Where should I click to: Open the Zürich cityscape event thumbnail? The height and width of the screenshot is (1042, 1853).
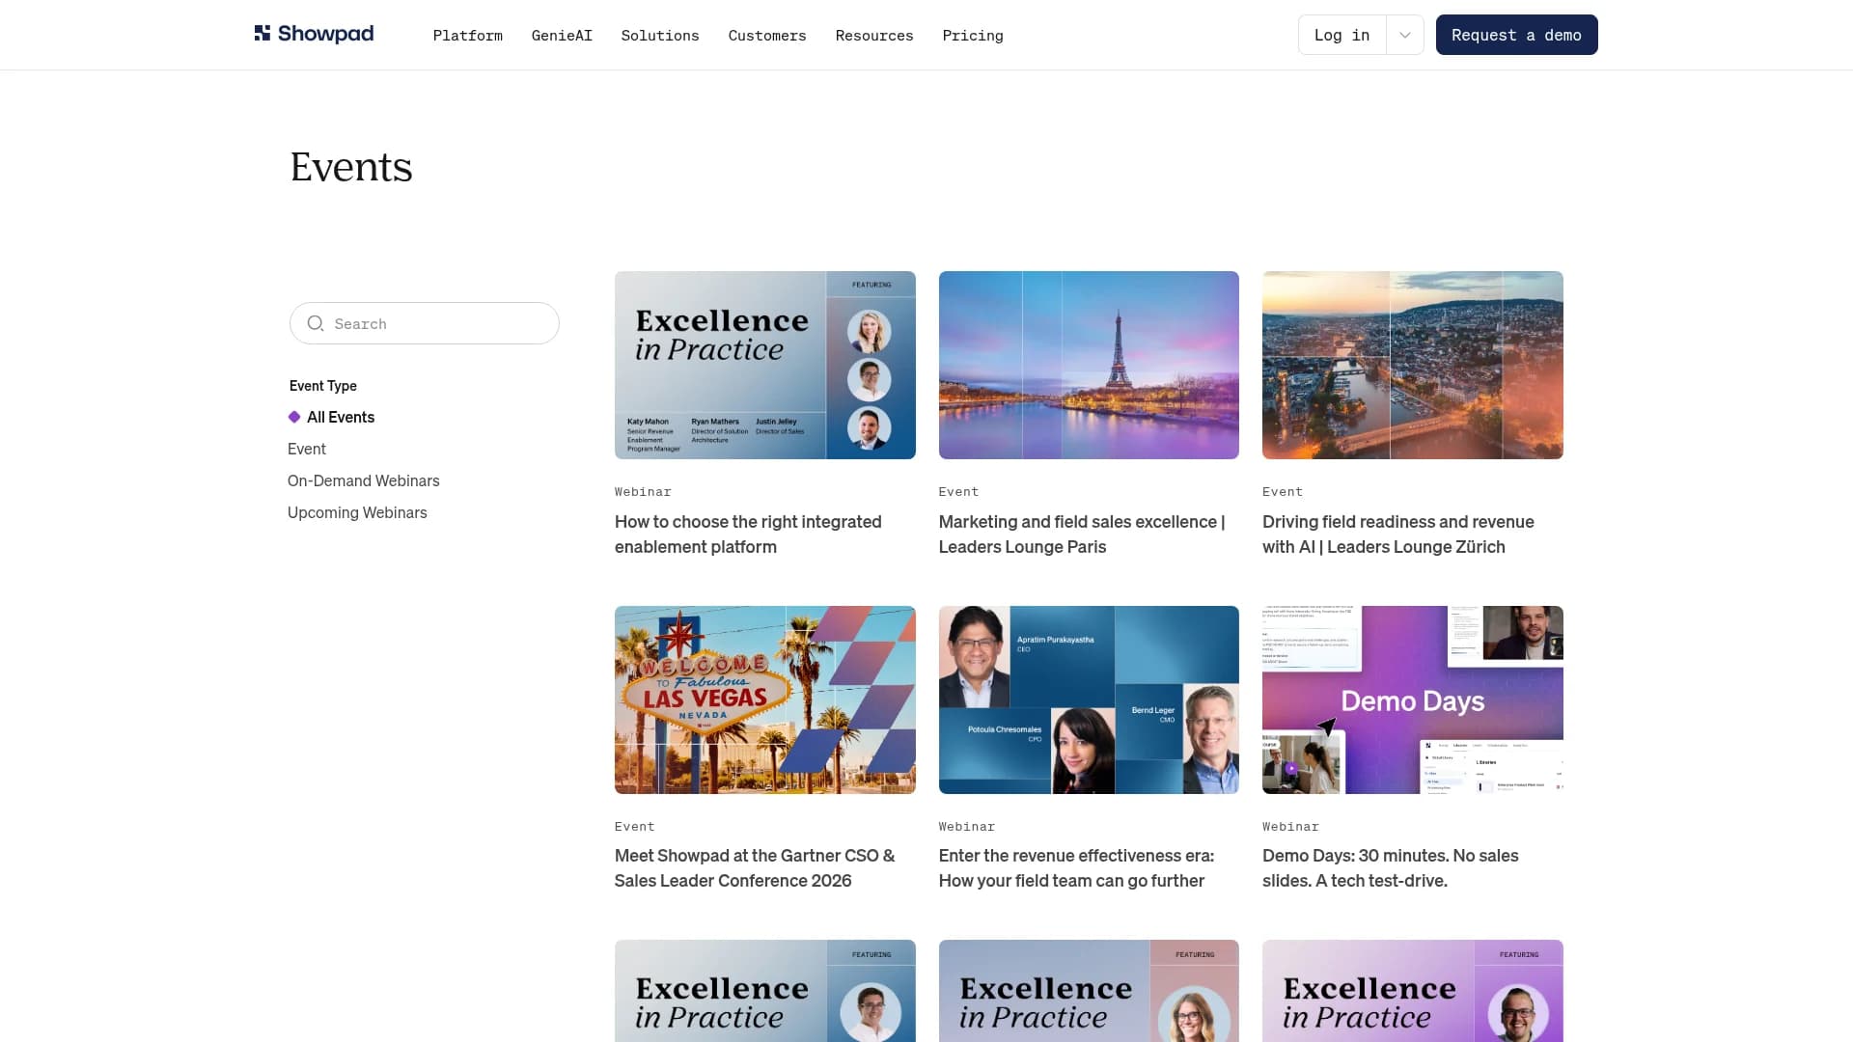[x=1413, y=365]
